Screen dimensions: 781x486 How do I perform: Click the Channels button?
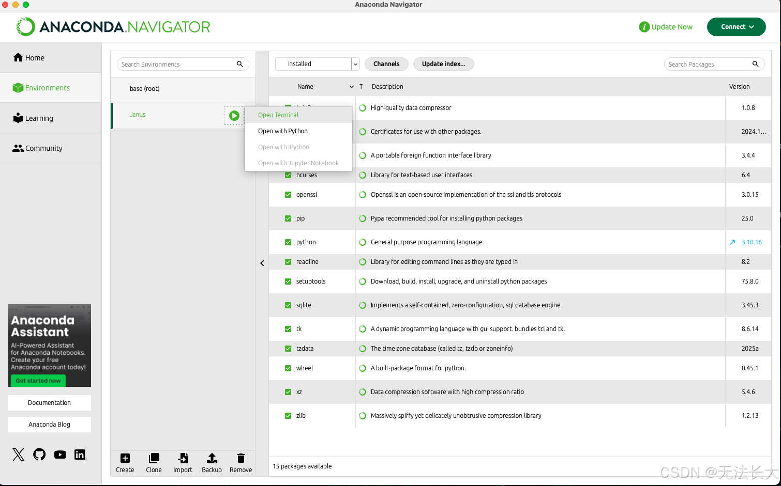[386, 64]
